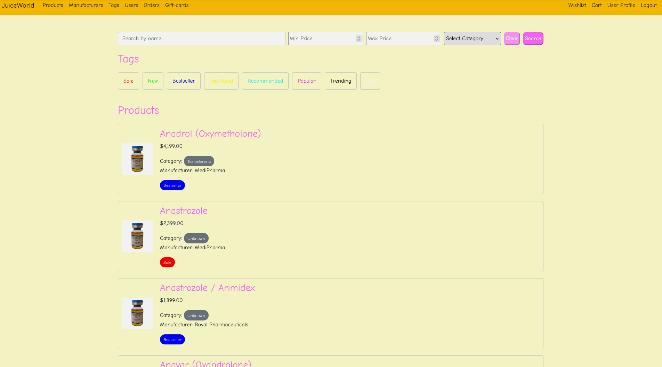Open Anavar (Oxandrolone) product title
The image size is (662, 367).
tap(205, 364)
